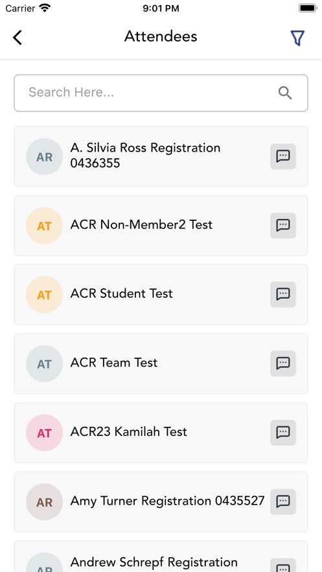The image size is (322, 572).
Task: Open Amy Turner Registration 0435527 details
Action: [161, 501]
